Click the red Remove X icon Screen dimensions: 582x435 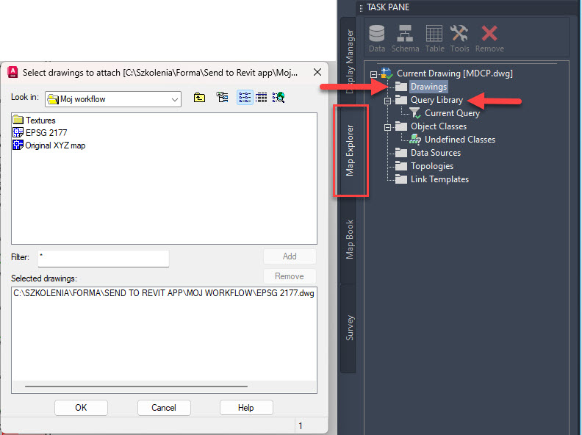pyautogui.click(x=489, y=37)
